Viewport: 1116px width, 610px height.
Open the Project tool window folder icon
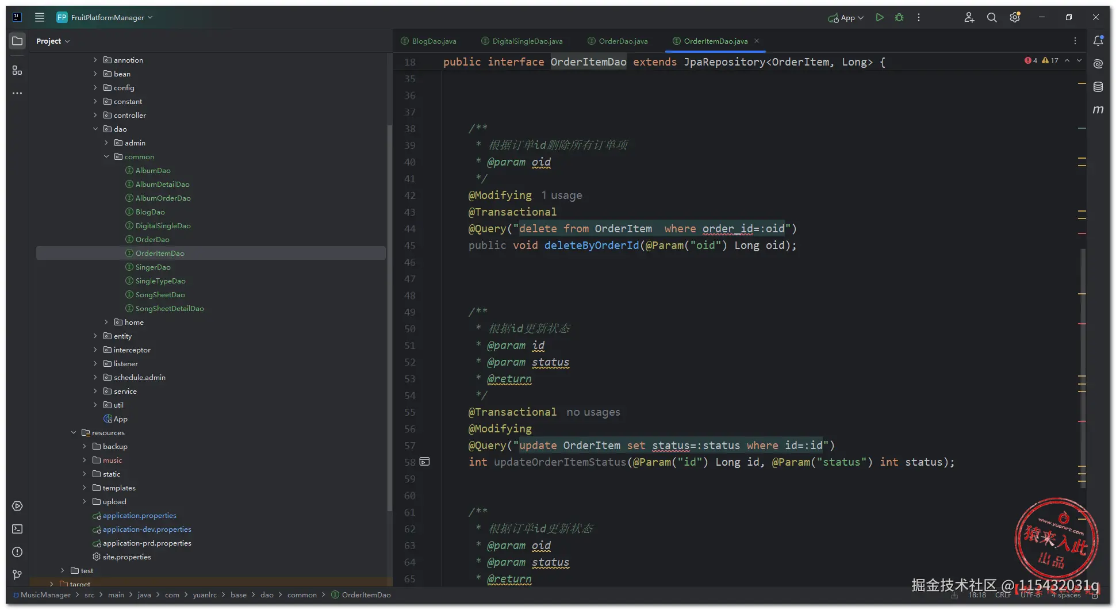[x=17, y=41]
